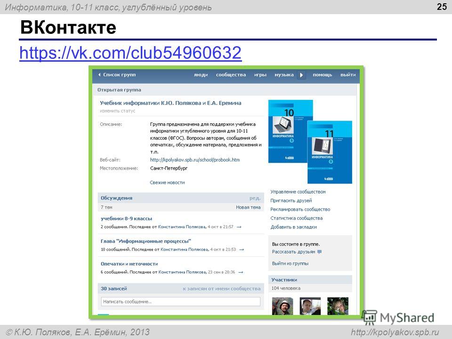The width and height of the screenshot is (452, 339).
Task: Open Константина Полякова link in 'Опечатки' row
Action: tap(183, 272)
